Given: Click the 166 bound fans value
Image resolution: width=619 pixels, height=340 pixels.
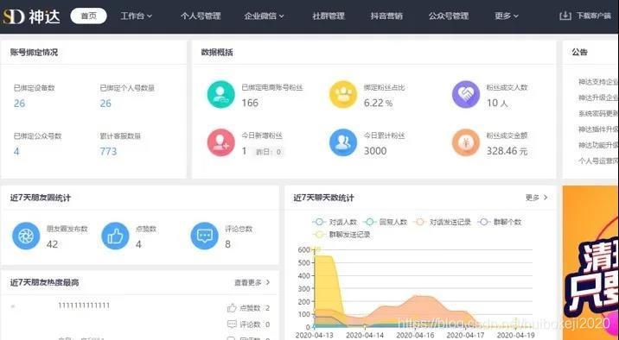Looking at the screenshot, I should (x=250, y=103).
